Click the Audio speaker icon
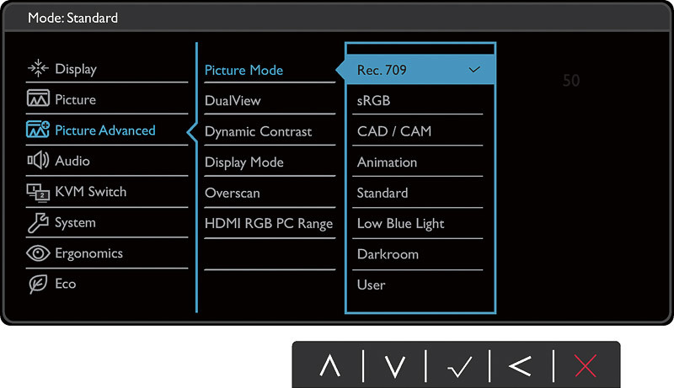The height and width of the screenshot is (388, 674). [38, 161]
